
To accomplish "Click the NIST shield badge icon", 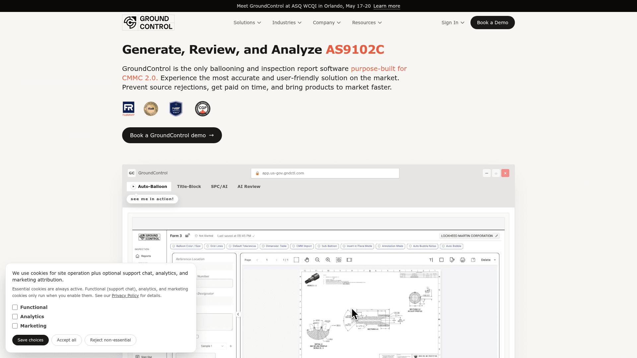I will tap(176, 109).
